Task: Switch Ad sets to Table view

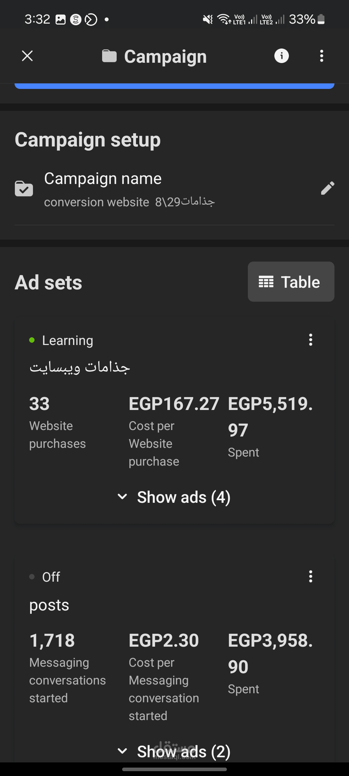Action: 291,282
